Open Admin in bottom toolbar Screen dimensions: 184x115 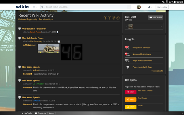[52, 113]
